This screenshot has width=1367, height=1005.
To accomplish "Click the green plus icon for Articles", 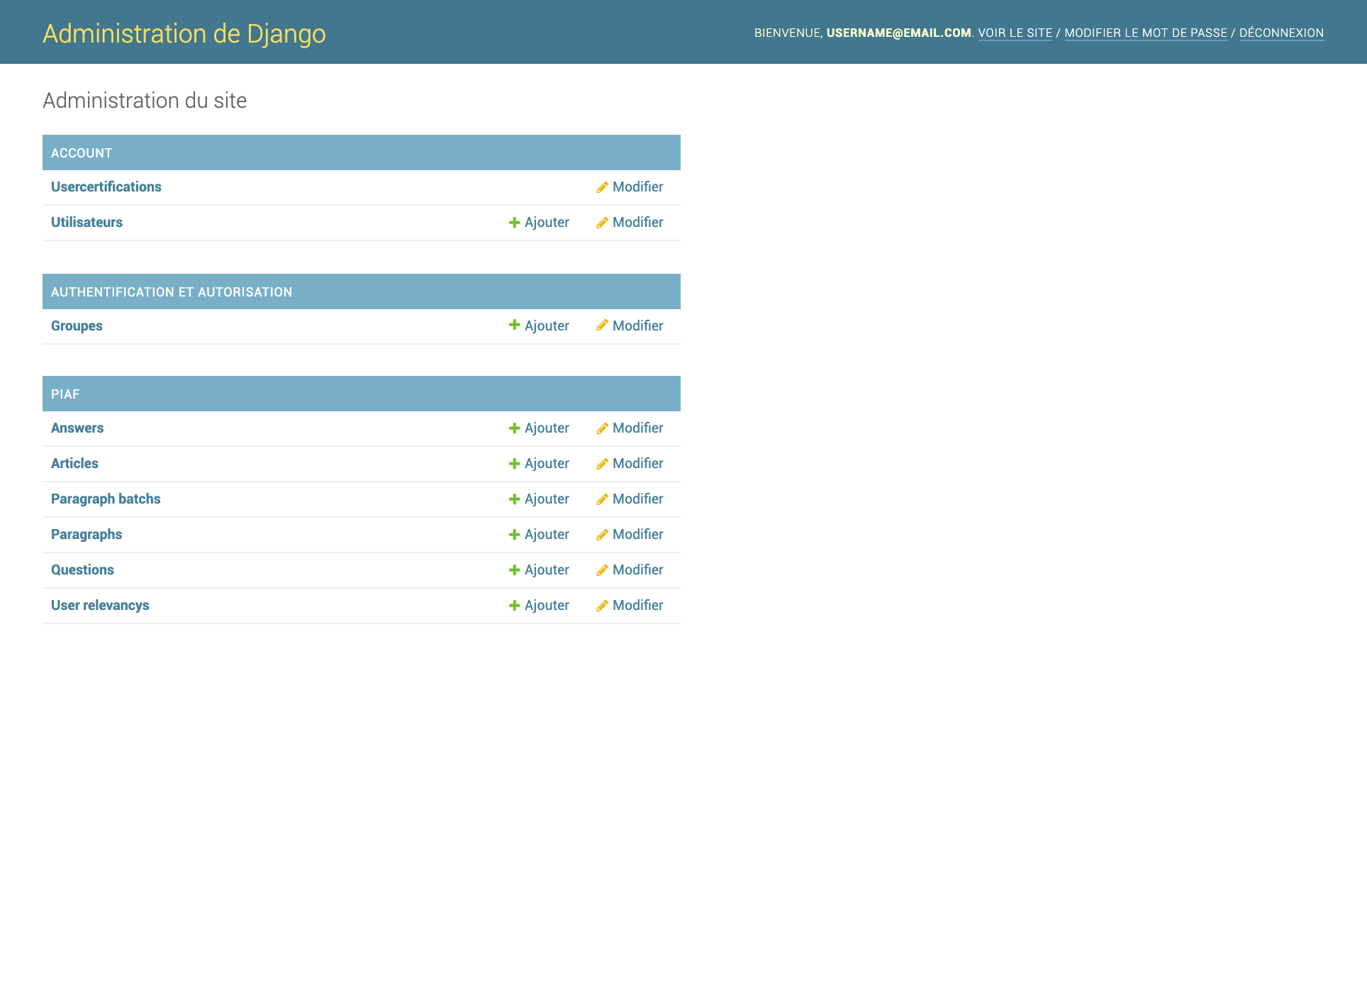I will tap(515, 464).
